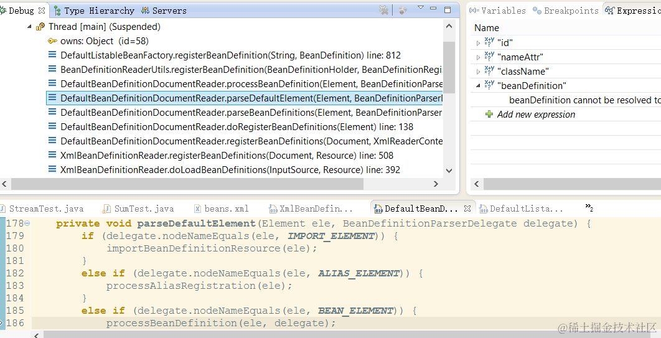This screenshot has height=338, width=661.
Task: Click stack frame icon for parseBeanDefinitions
Action: (x=52, y=112)
